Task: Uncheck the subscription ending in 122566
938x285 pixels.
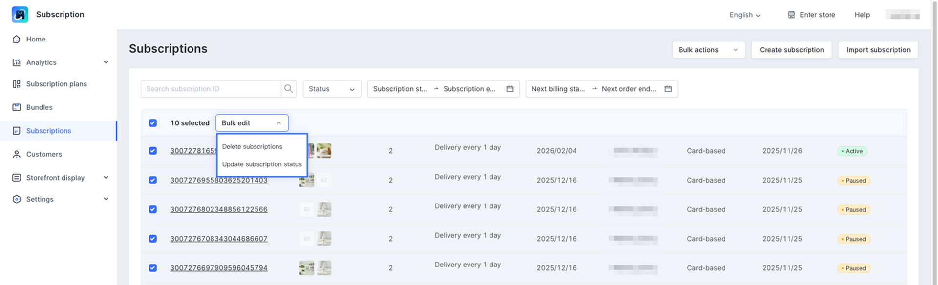Action: click(x=153, y=209)
